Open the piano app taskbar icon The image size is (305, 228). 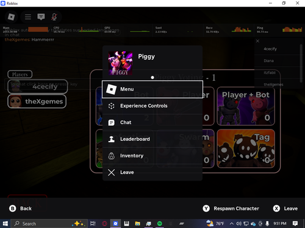pos(126,224)
